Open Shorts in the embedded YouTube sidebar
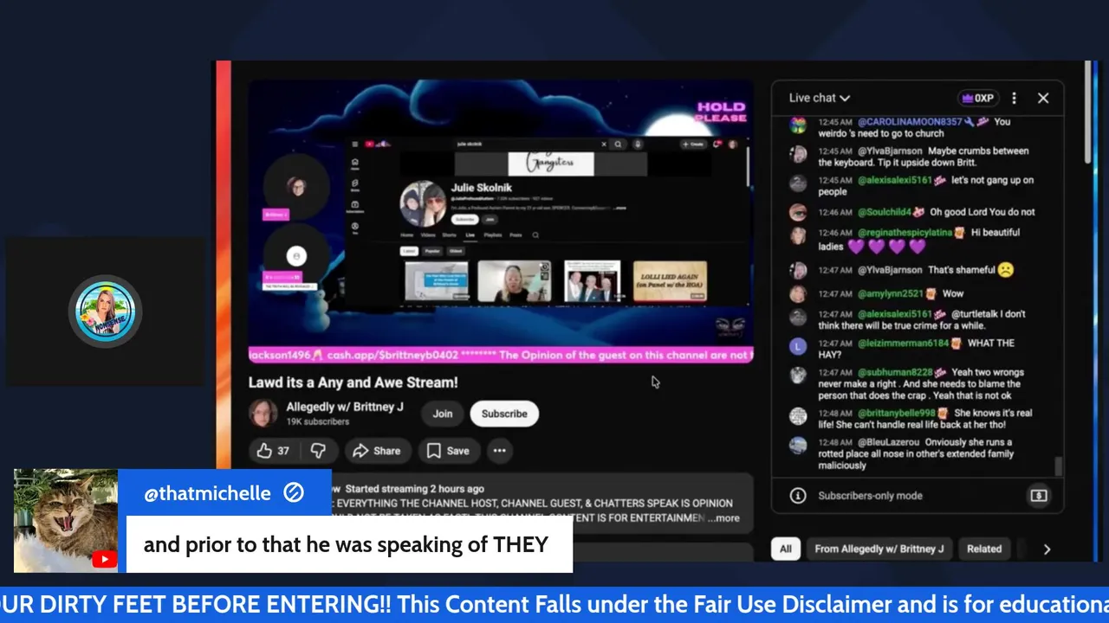This screenshot has height=623, width=1109. [355, 185]
